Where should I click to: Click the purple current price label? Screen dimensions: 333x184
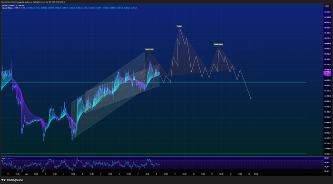point(327,73)
